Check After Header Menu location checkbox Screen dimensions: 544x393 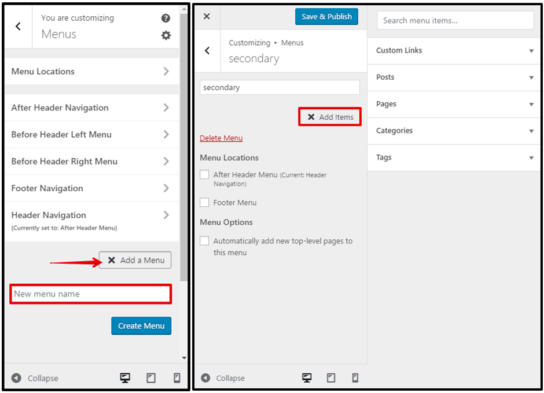point(204,175)
